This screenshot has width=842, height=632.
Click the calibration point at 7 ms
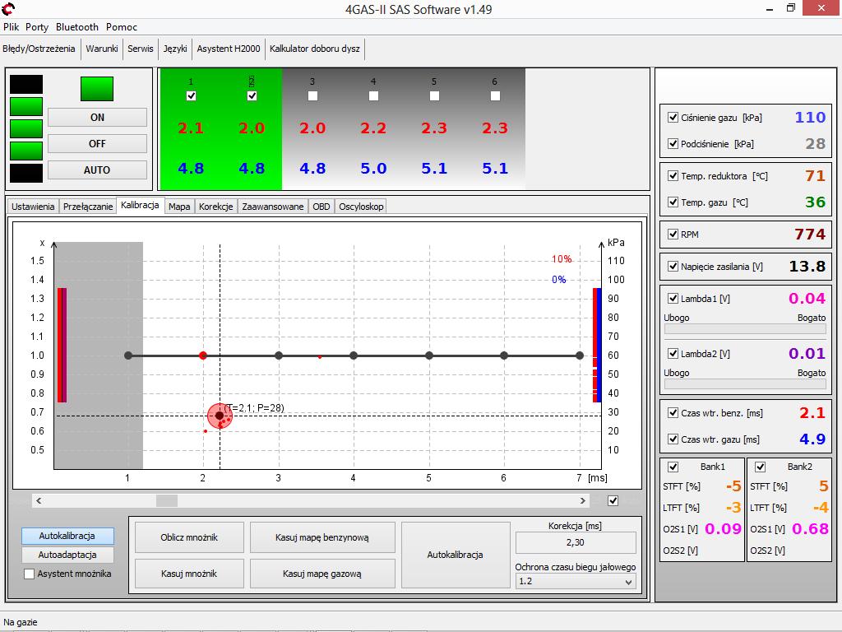(580, 355)
